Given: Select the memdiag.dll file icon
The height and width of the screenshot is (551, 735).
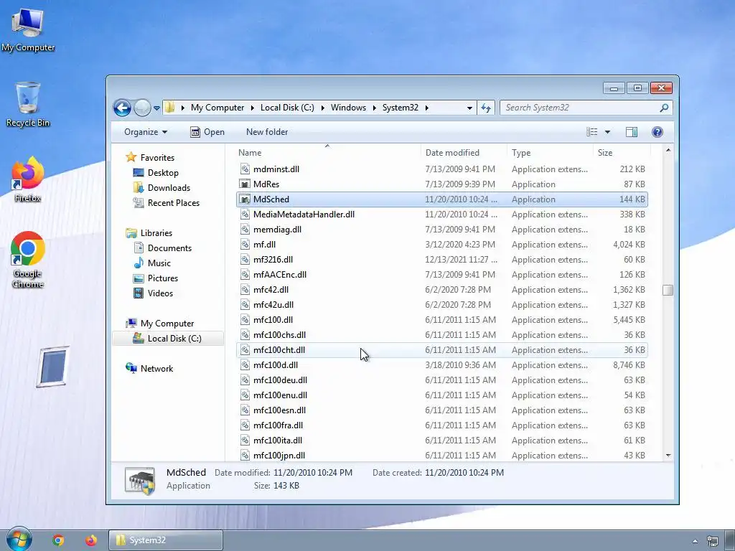Looking at the screenshot, I should click(x=245, y=229).
